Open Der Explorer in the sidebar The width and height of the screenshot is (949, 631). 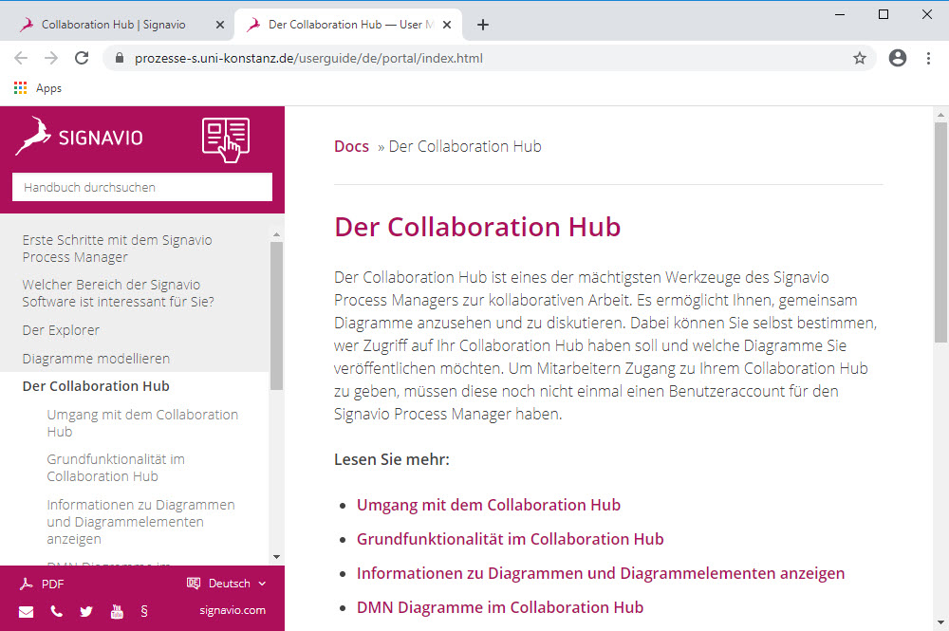61,330
